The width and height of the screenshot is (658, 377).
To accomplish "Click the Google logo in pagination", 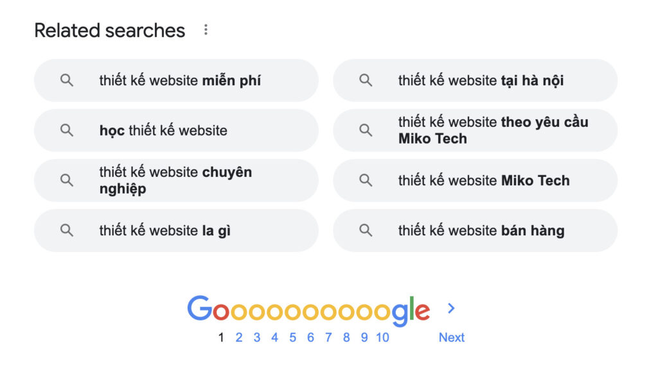I will (308, 310).
